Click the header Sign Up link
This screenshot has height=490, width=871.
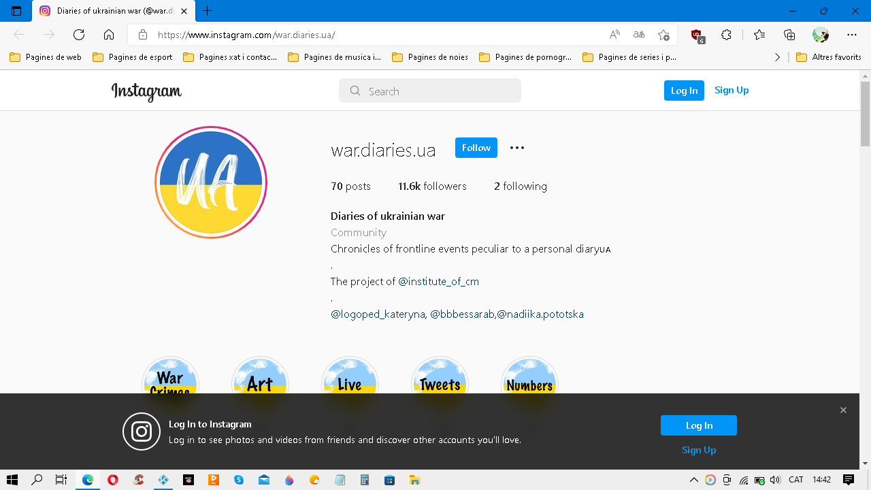click(732, 90)
